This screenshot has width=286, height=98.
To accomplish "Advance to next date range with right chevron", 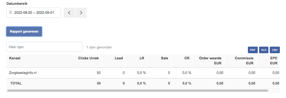I will [81, 13].
